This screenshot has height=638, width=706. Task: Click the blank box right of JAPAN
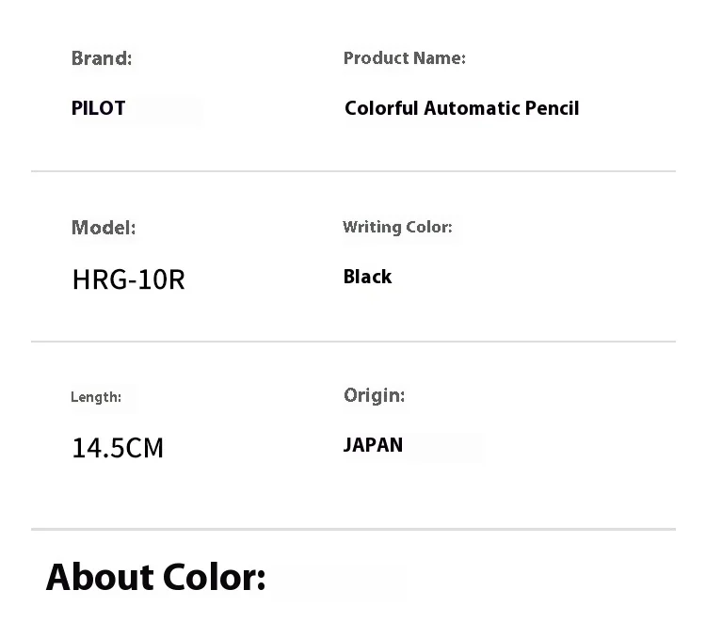click(443, 447)
